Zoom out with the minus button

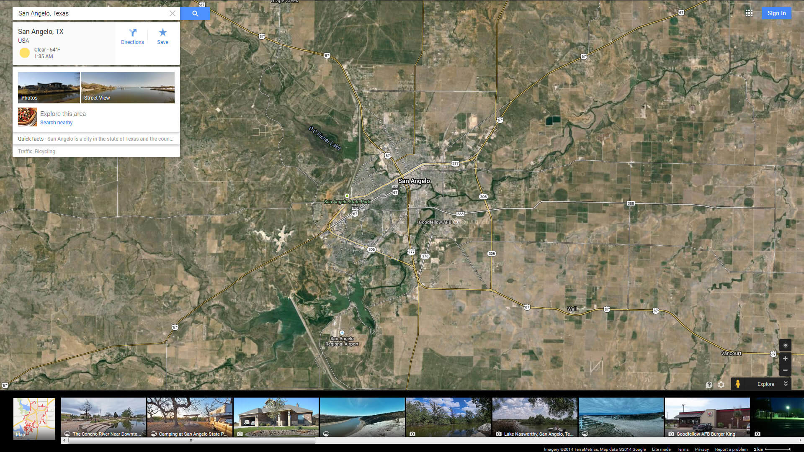[x=785, y=370]
